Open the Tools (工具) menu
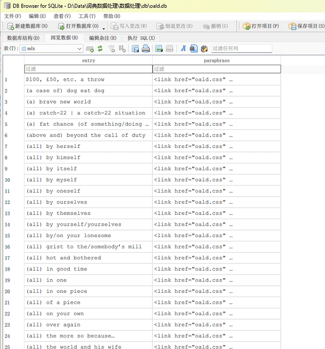The image size is (325, 349). point(87,16)
